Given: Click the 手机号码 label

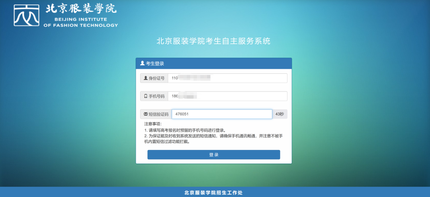Looking at the screenshot, I should (x=156, y=96).
